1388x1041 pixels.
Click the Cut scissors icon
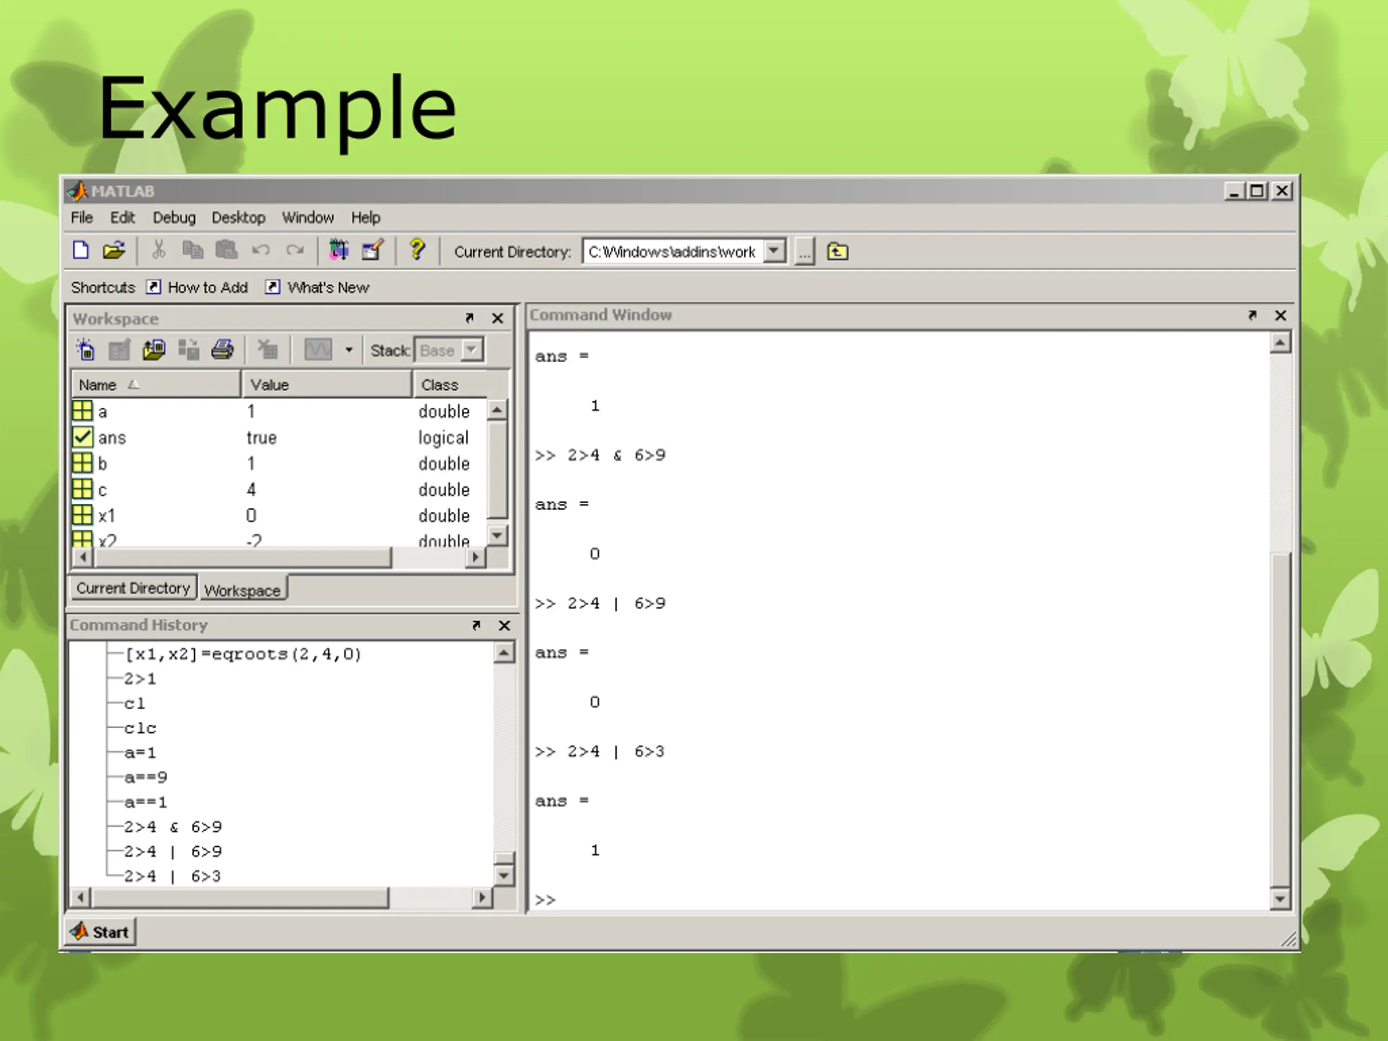(x=159, y=251)
